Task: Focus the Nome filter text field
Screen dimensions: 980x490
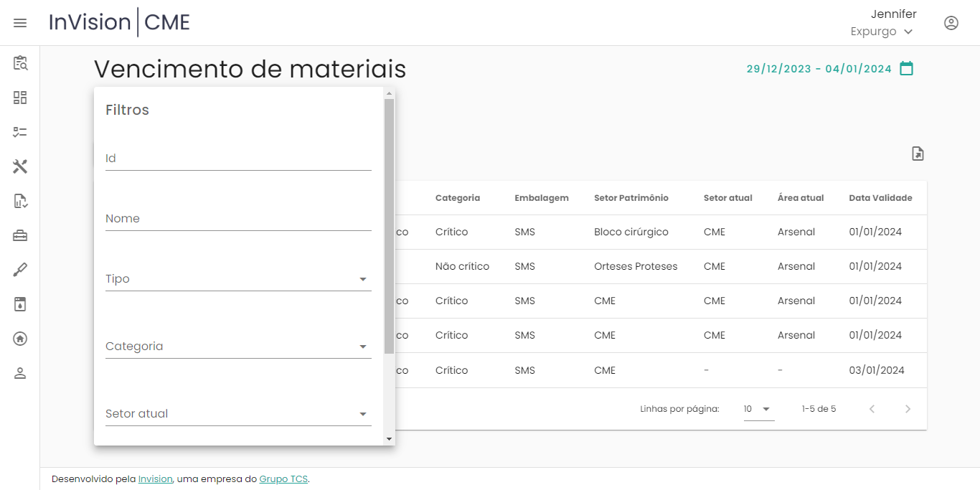Action: tap(237, 219)
